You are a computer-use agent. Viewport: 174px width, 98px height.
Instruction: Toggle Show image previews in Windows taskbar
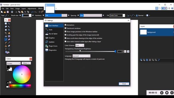(65, 32)
